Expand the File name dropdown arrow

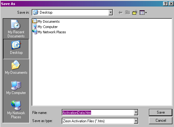point(136,112)
